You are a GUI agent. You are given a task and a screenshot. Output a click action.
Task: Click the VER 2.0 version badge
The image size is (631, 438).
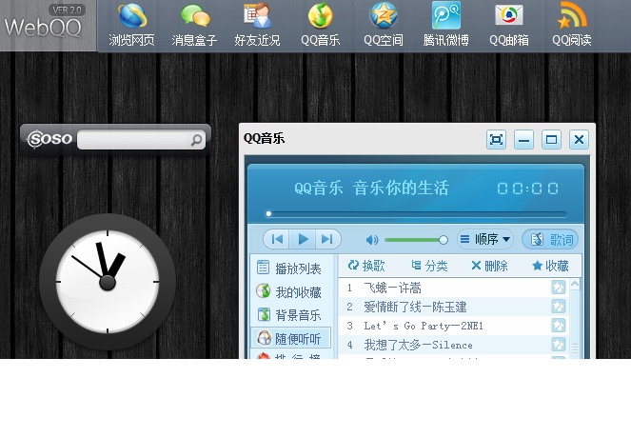[x=67, y=10]
